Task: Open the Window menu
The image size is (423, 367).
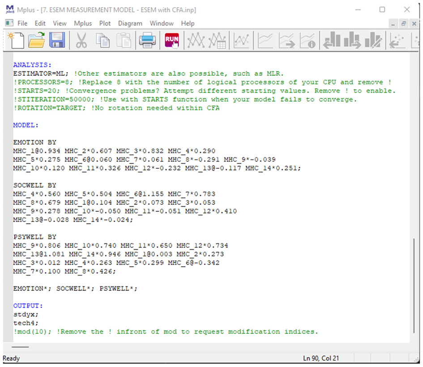Action: point(162,23)
